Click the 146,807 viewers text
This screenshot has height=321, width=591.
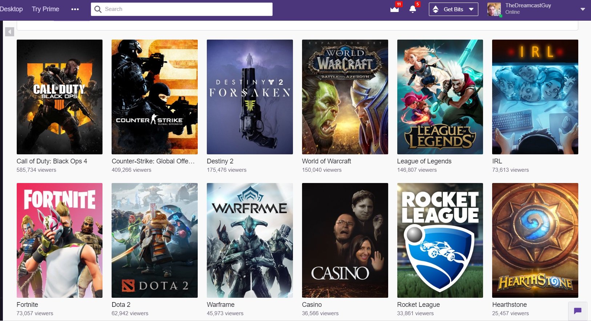417,170
